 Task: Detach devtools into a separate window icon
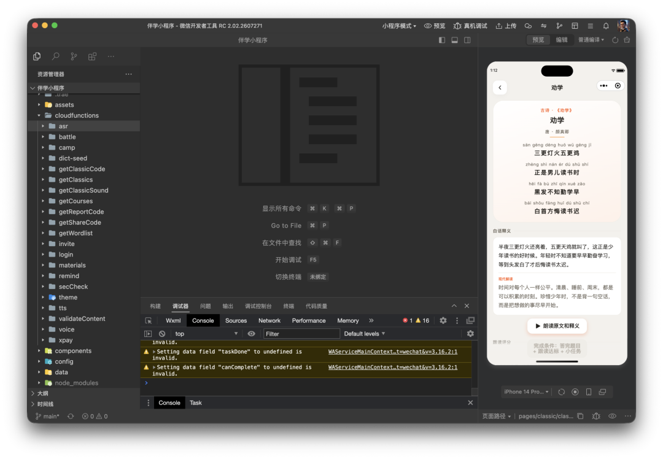(470, 320)
